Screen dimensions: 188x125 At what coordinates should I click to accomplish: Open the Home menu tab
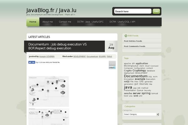pos(33,22)
